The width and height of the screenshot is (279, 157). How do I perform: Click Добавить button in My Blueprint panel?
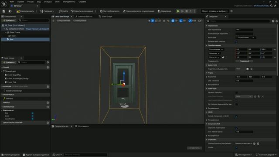(9, 62)
